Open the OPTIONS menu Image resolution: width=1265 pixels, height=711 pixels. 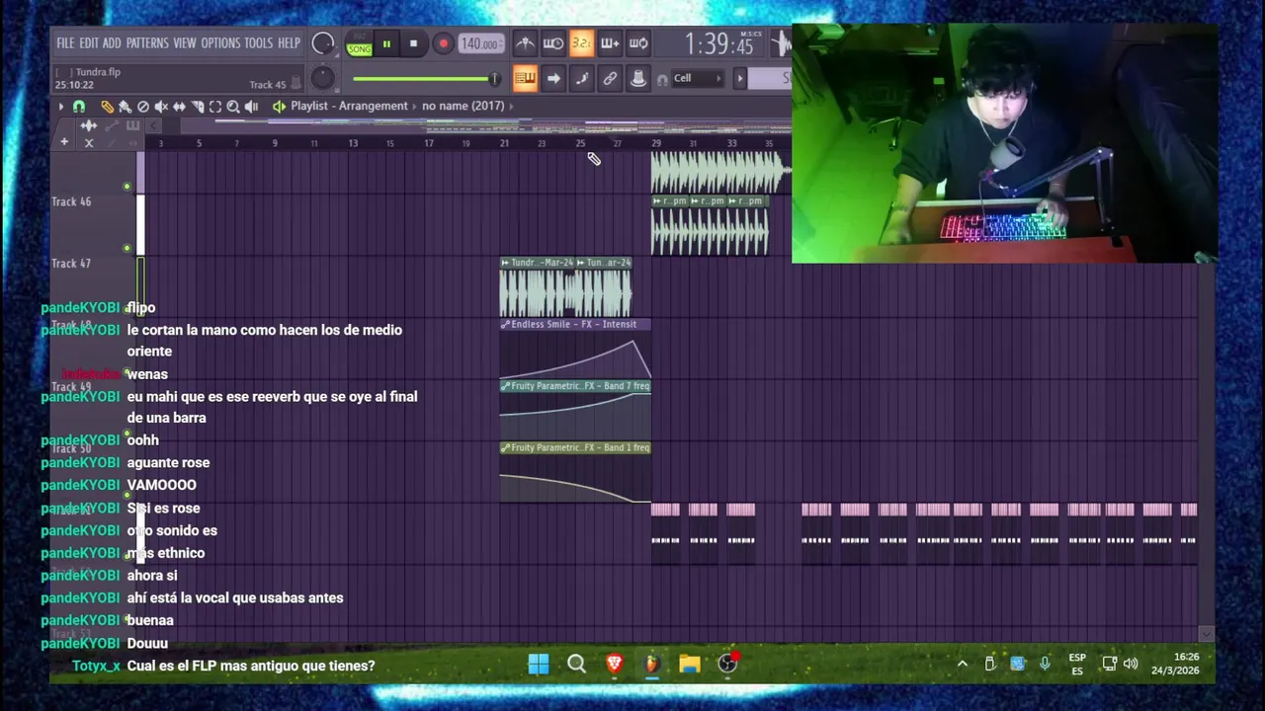click(x=220, y=43)
